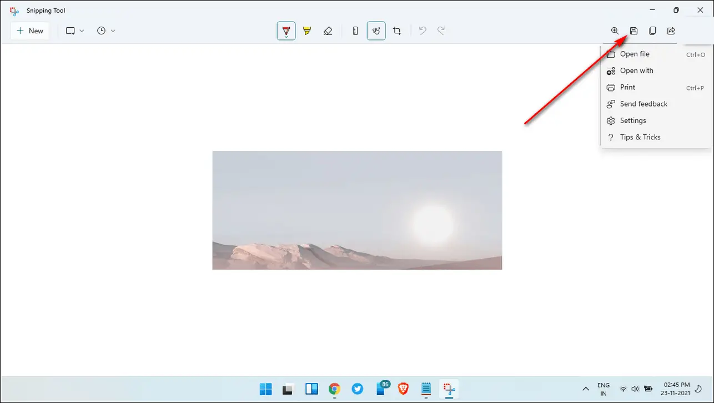714x403 pixels.
Task: Open Tips & Tricks from the menu
Action: click(656, 137)
